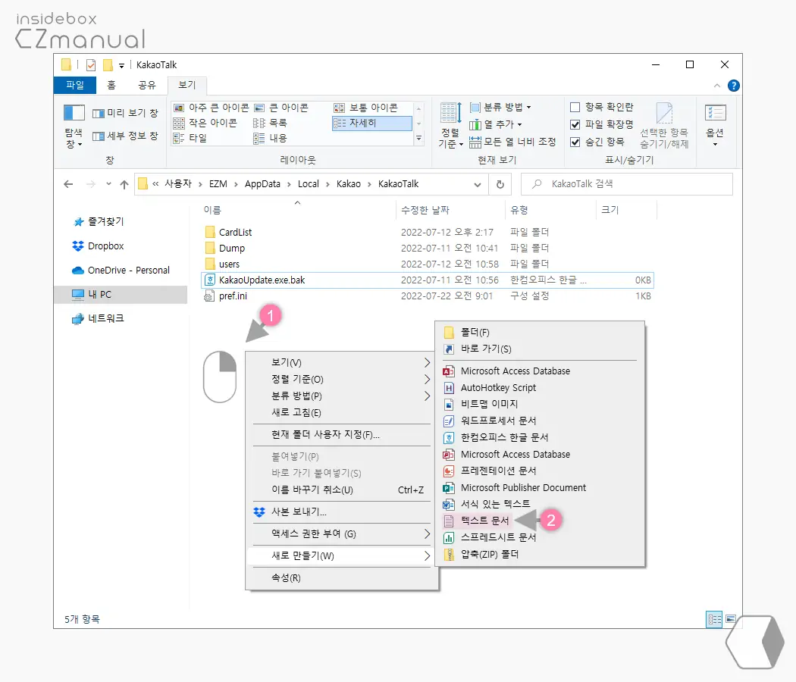Select Content (내용) layout

[271, 138]
